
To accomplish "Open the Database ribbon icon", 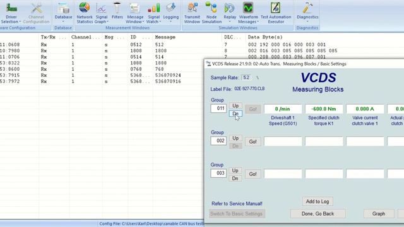I will click(x=63, y=13).
